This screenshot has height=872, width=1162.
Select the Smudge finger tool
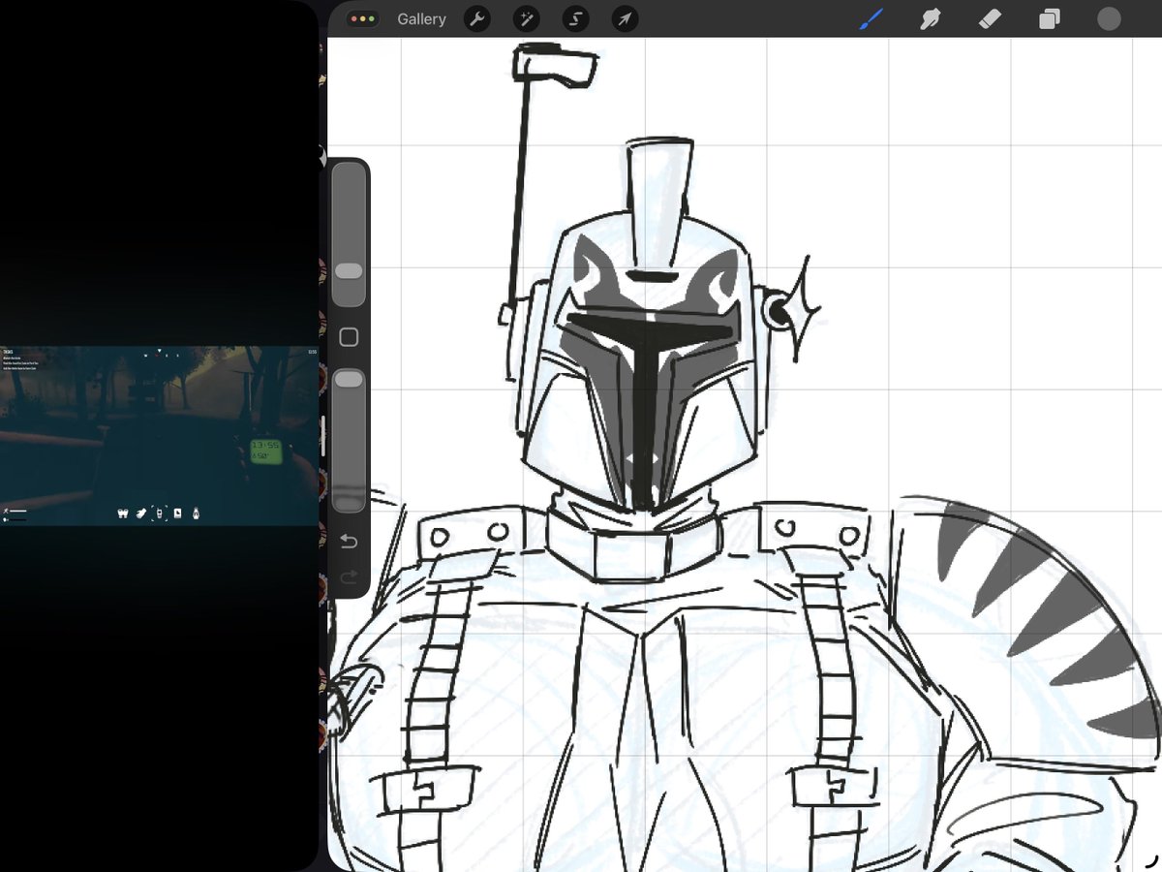[930, 18]
